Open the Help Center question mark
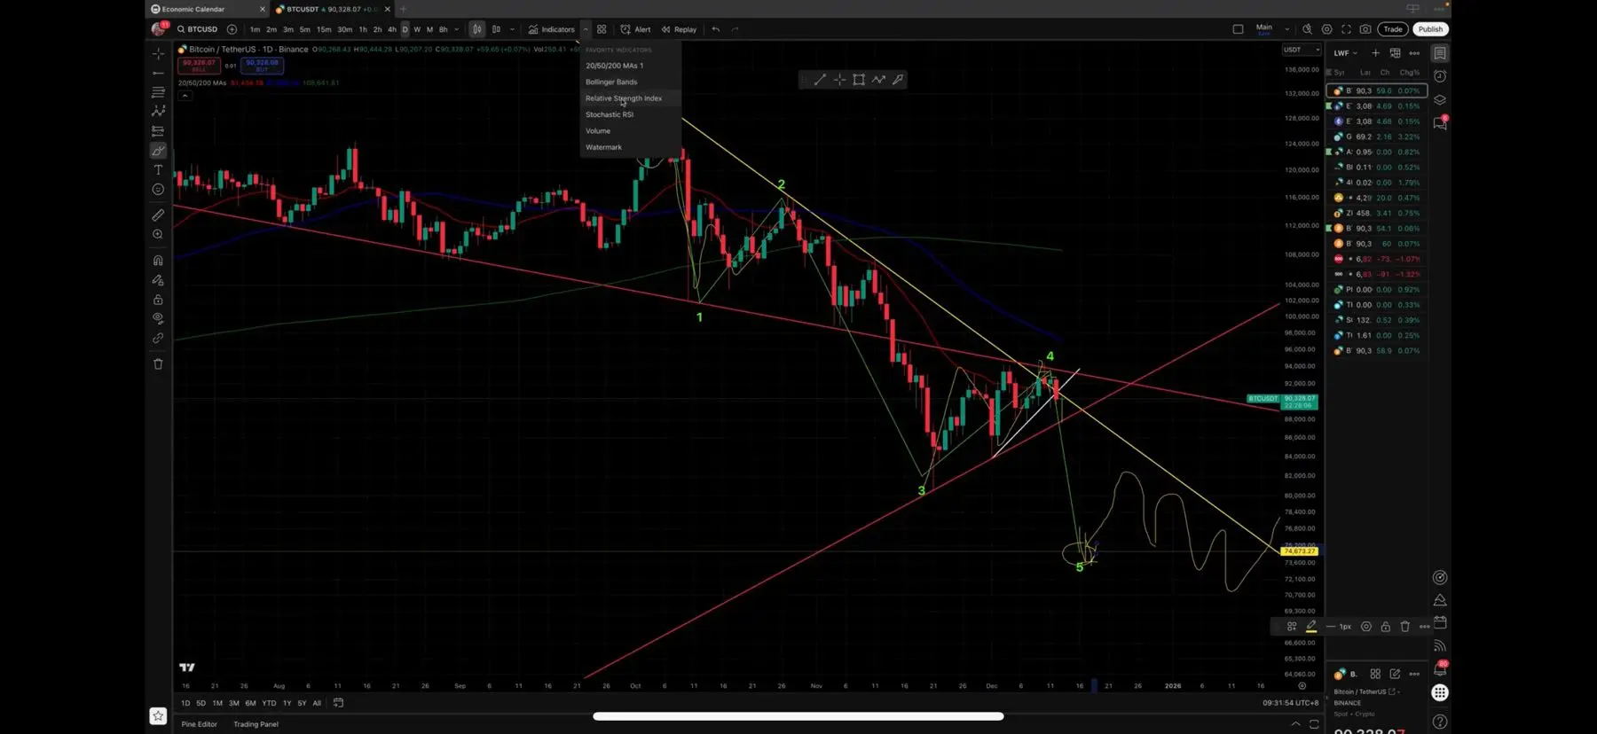 coord(1440,722)
